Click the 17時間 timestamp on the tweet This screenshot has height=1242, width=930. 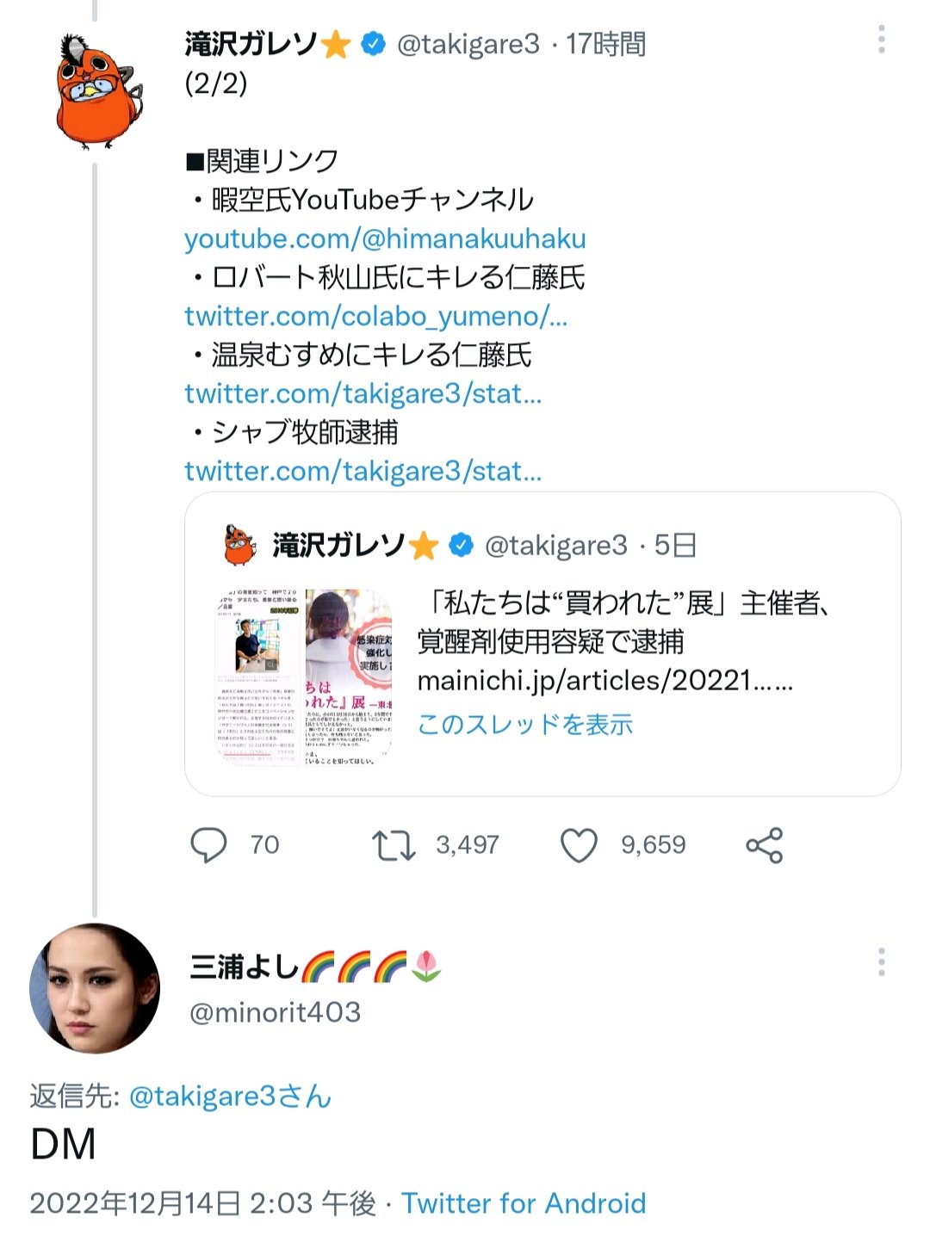click(x=605, y=43)
